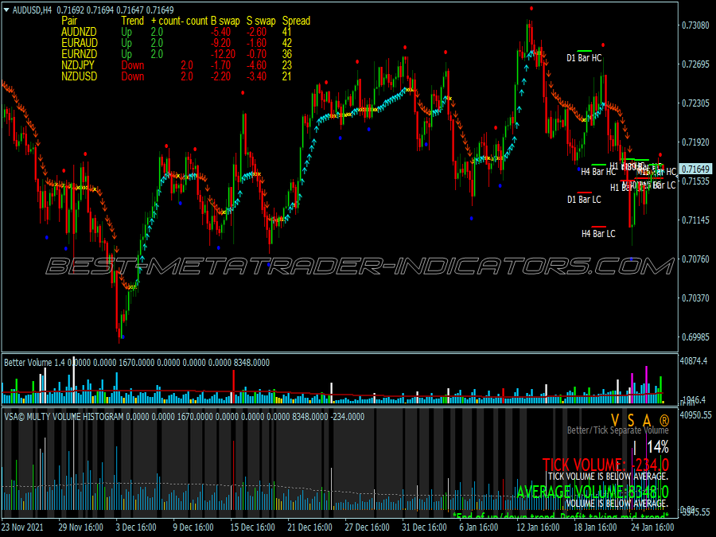Click the 'Down' trend label for NZDJPY
Image resolution: width=716 pixels, height=537 pixels.
[x=132, y=65]
